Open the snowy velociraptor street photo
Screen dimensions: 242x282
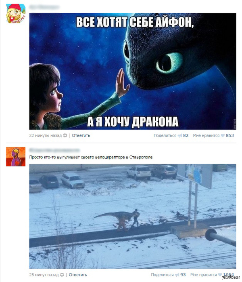133,217
